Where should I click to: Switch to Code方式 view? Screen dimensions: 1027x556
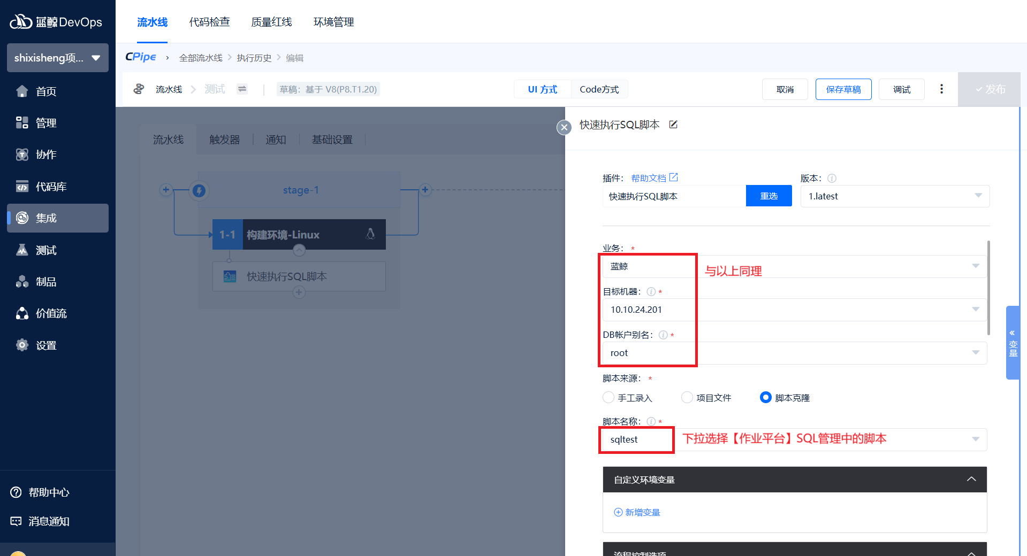tap(599, 89)
